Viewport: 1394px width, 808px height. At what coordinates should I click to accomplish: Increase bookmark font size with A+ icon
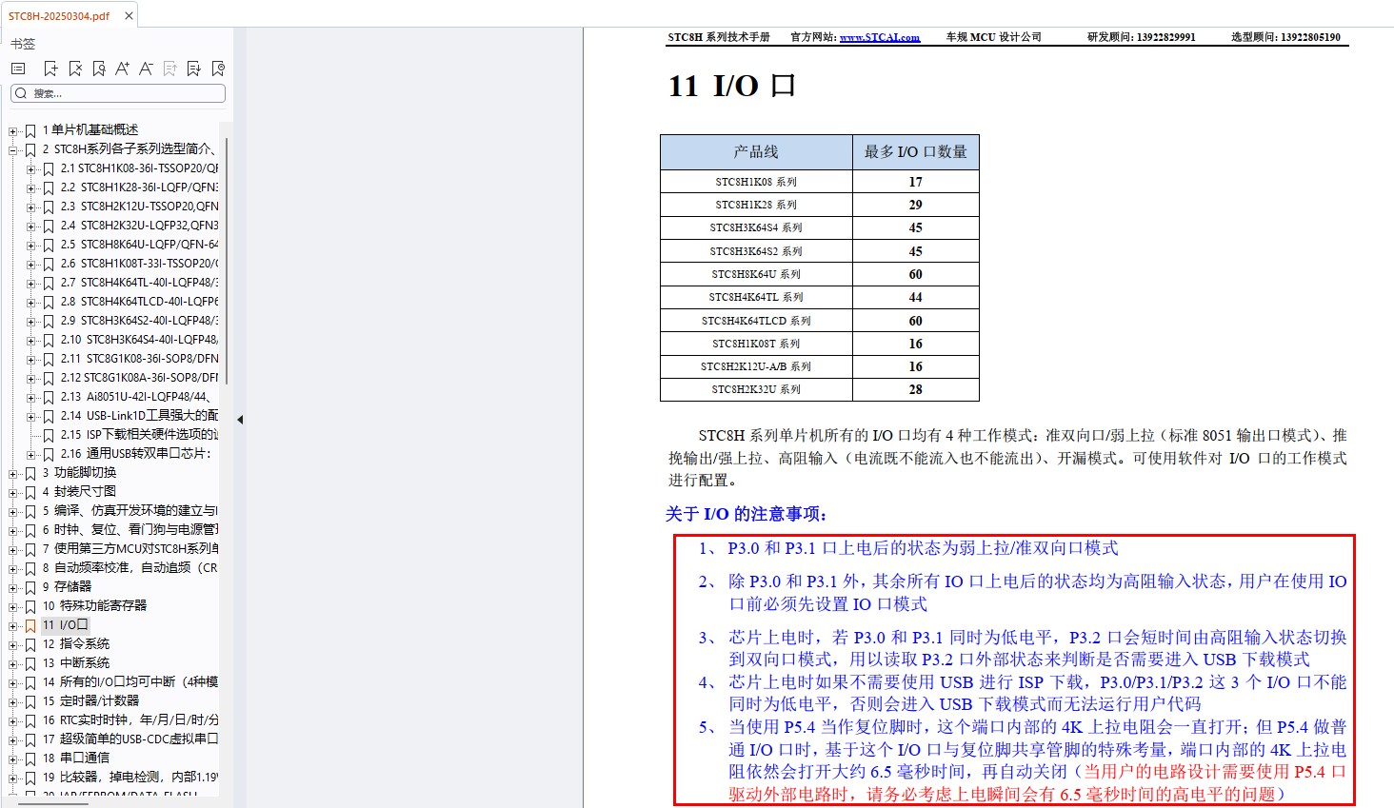122,69
